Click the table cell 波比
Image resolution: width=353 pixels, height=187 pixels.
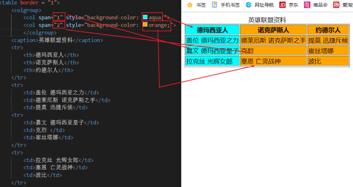(x=328, y=61)
